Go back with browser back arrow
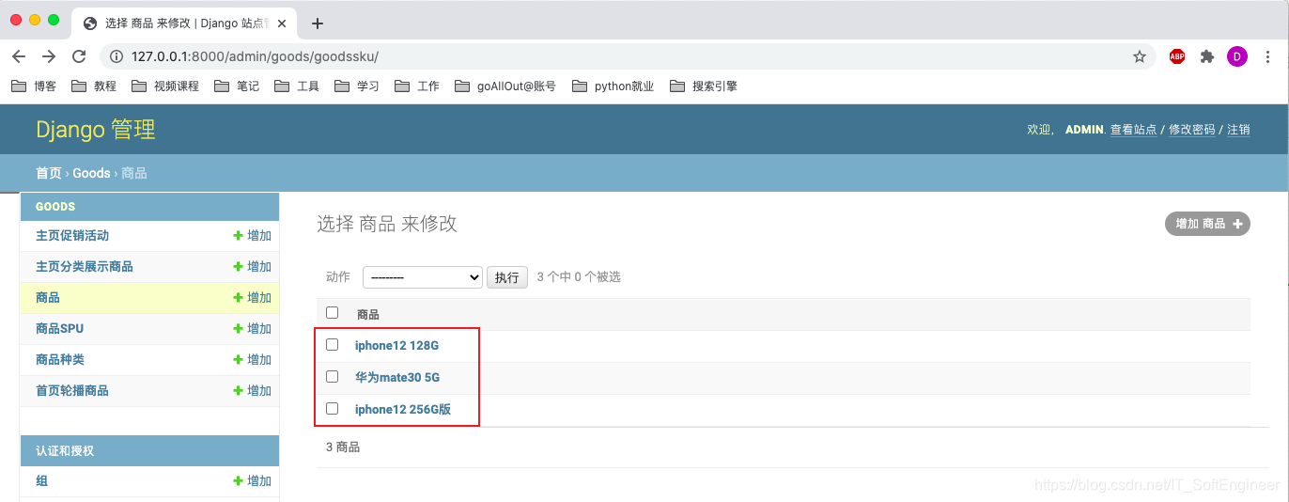Viewport: 1289px width, 502px height. pos(19,56)
